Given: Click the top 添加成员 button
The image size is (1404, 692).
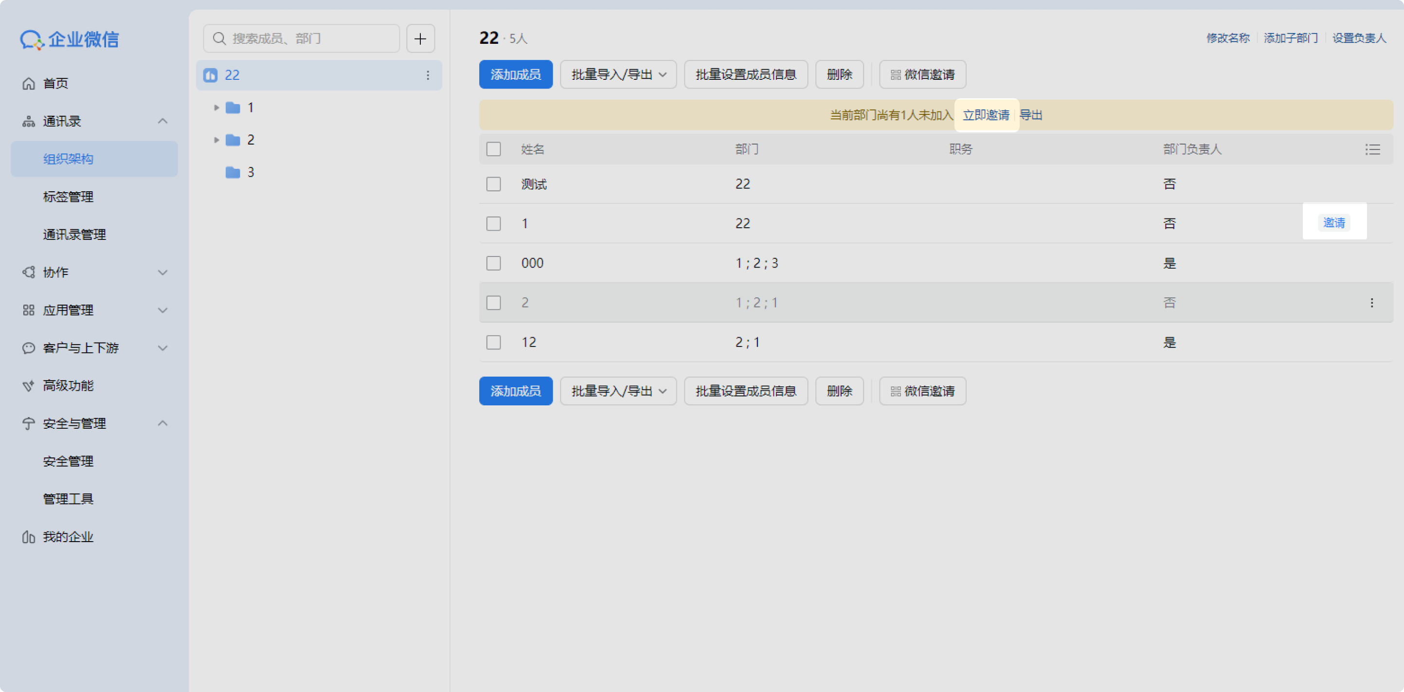Looking at the screenshot, I should tap(516, 74).
